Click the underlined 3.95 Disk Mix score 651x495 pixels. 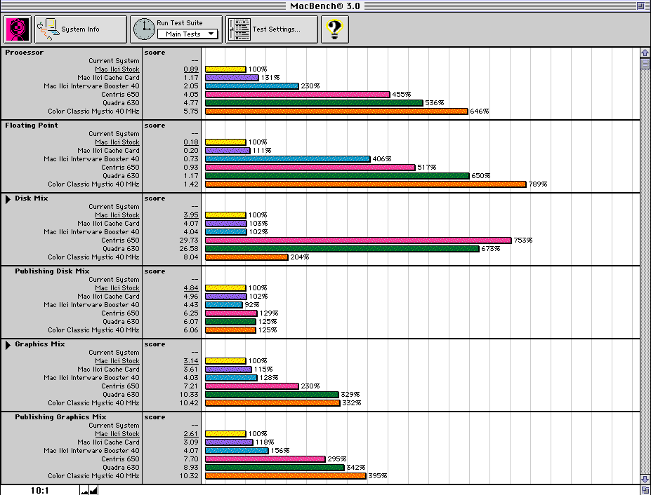(x=191, y=215)
